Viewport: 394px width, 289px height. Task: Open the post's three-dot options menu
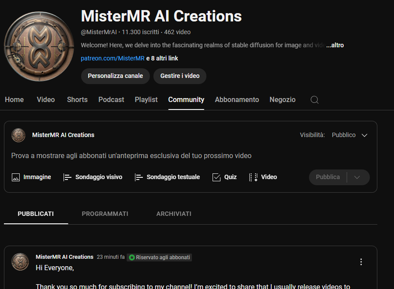pos(361,262)
